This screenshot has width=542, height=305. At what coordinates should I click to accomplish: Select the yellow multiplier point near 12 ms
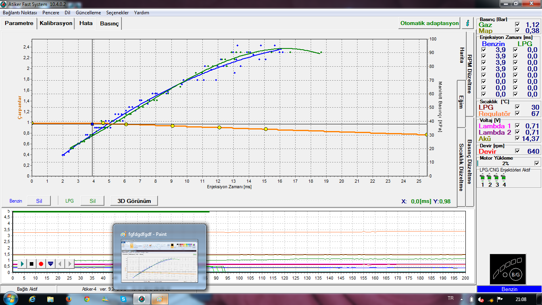(219, 127)
